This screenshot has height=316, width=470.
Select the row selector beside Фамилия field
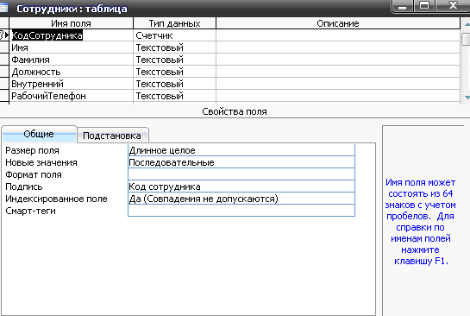[4, 60]
